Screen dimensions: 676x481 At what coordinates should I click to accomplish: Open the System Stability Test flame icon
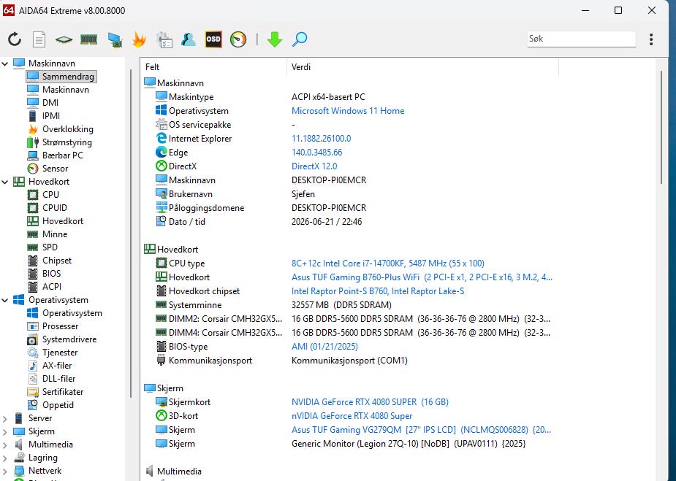tap(139, 39)
